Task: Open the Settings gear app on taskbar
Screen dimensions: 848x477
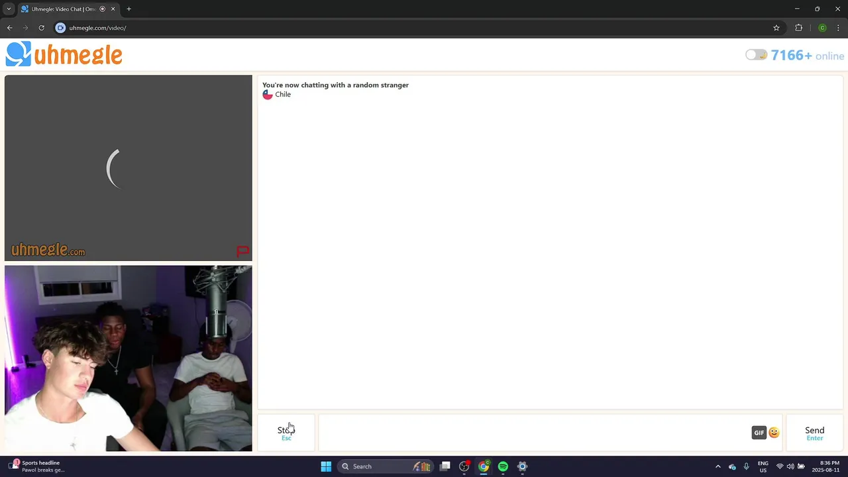Action: (522, 466)
